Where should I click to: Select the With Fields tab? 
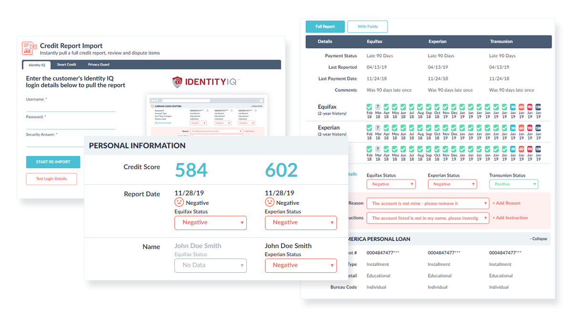[x=367, y=27]
